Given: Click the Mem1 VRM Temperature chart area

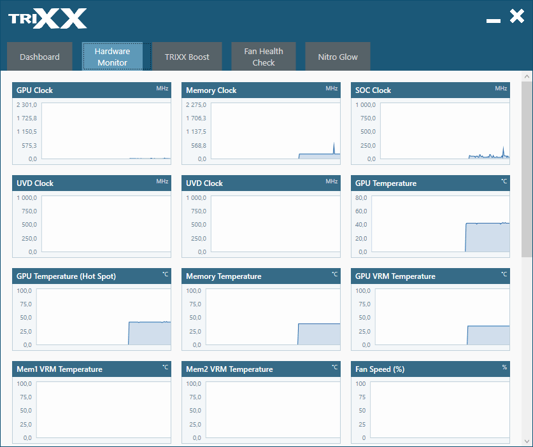Looking at the screenshot, I should point(104,409).
